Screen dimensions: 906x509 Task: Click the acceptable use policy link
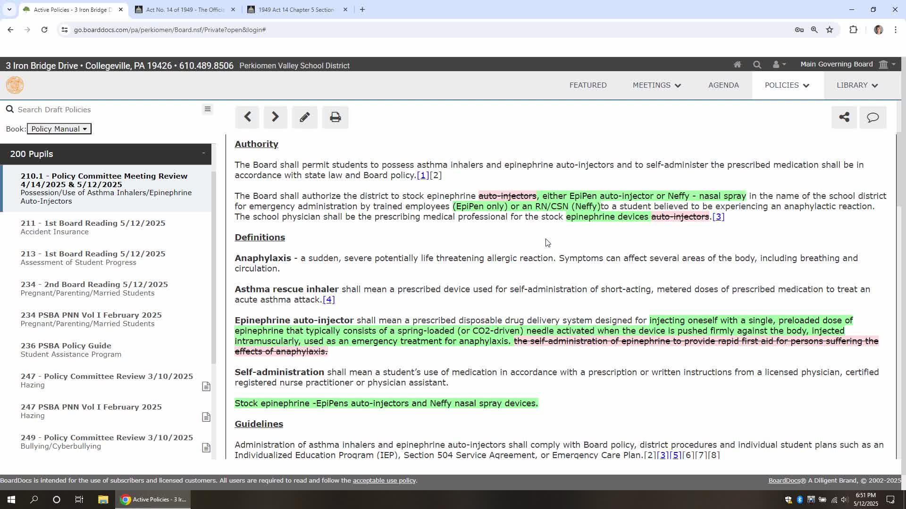[x=384, y=480]
